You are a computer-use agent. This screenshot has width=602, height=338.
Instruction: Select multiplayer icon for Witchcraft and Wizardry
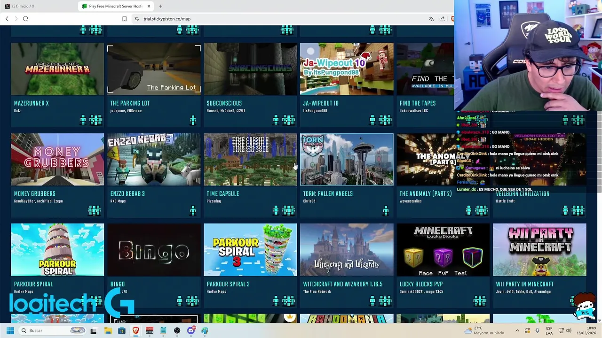coord(385,301)
